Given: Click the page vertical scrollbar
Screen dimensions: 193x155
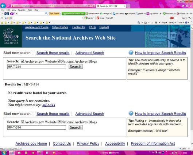Looking at the screenshot, I should pyautogui.click(x=192, y=85).
